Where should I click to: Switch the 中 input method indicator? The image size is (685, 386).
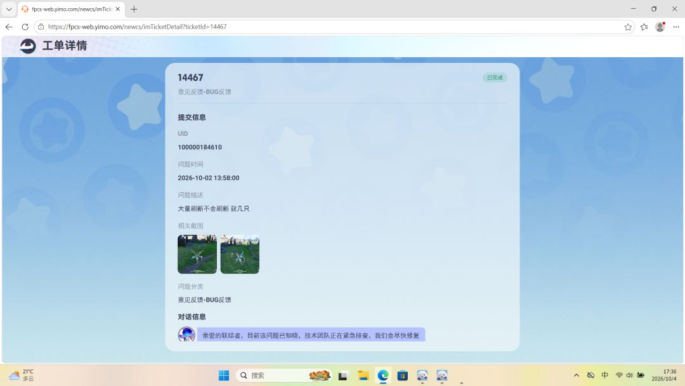[x=605, y=375]
